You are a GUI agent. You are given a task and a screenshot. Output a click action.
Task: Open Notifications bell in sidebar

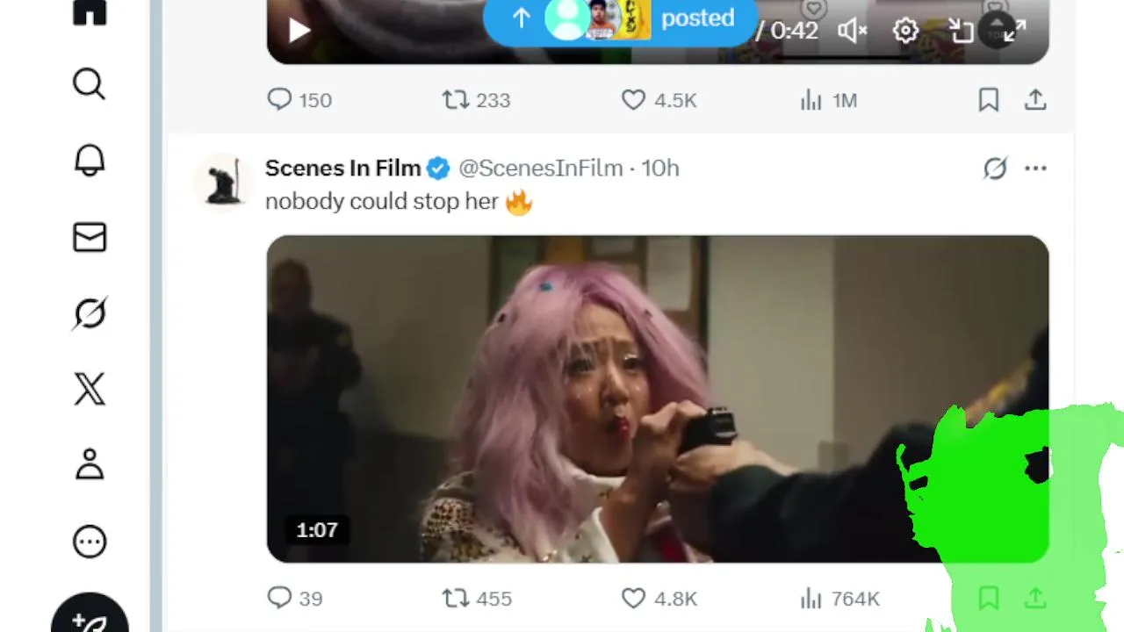[x=89, y=161]
